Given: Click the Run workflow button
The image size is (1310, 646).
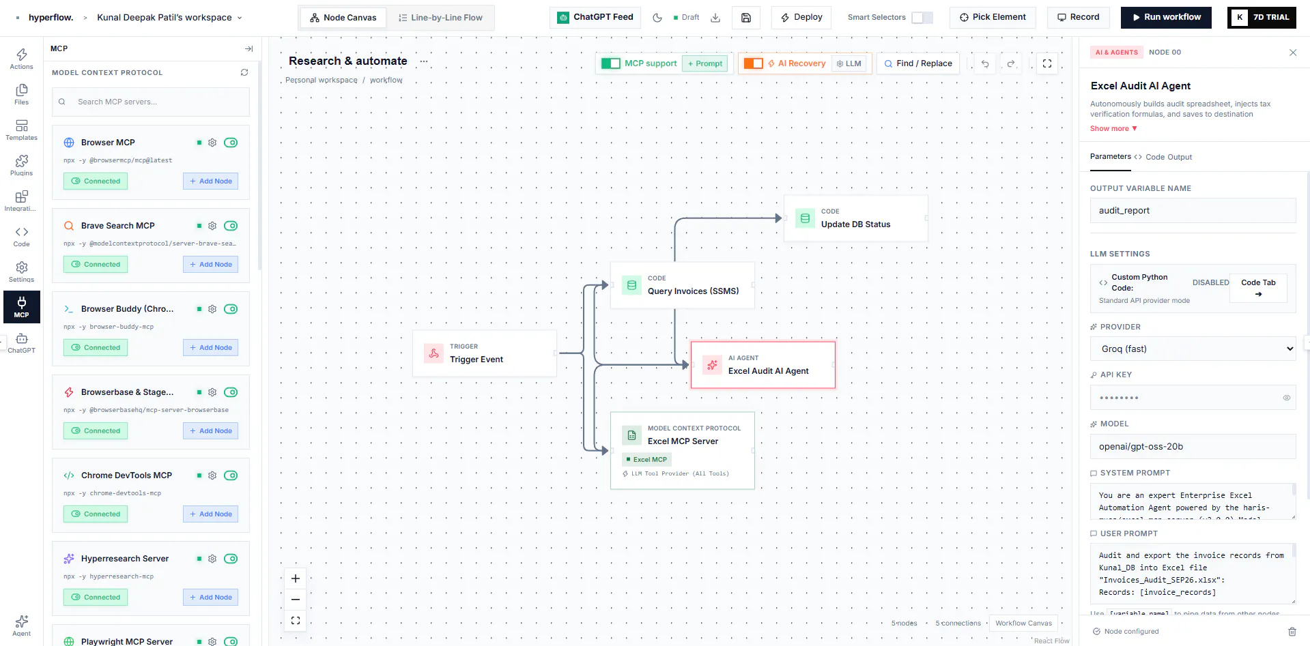Looking at the screenshot, I should [x=1166, y=17].
